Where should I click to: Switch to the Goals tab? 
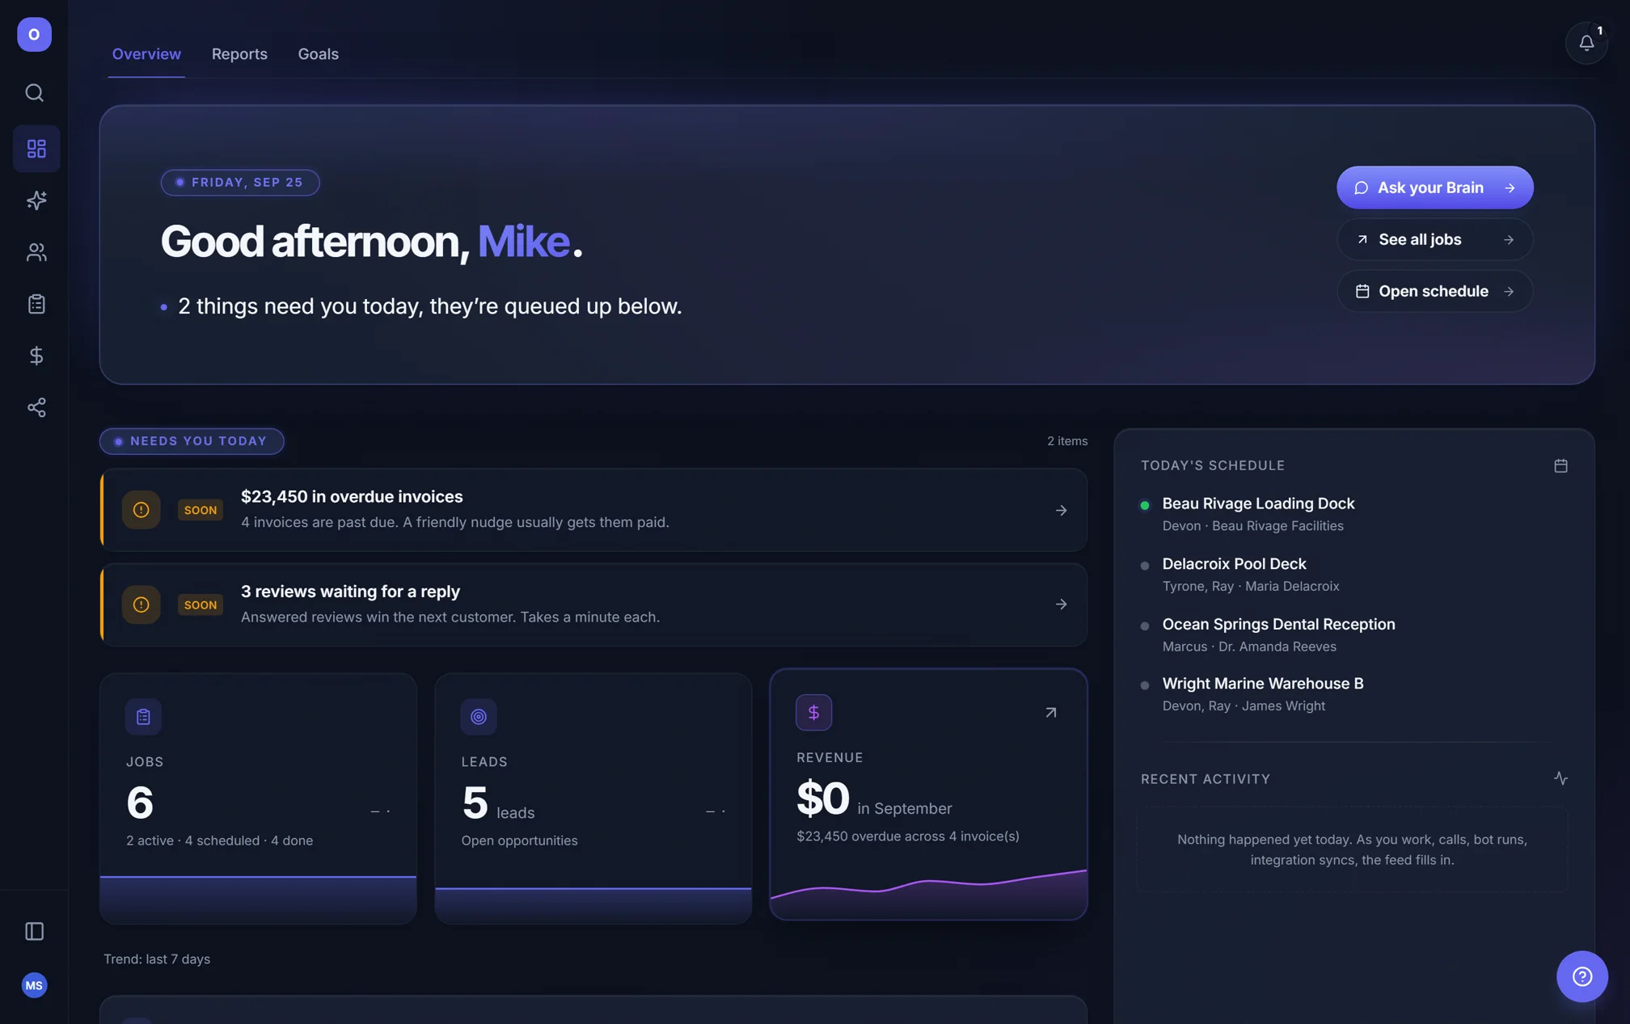(x=318, y=54)
